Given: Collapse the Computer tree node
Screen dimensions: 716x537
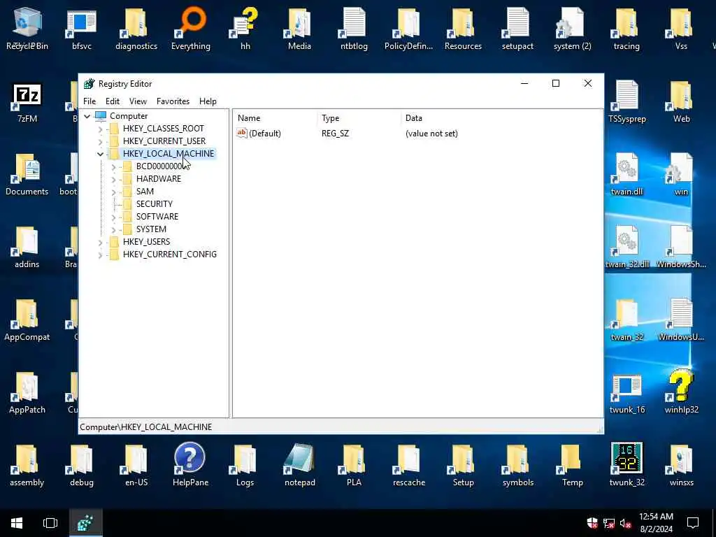Looking at the screenshot, I should pyautogui.click(x=87, y=116).
